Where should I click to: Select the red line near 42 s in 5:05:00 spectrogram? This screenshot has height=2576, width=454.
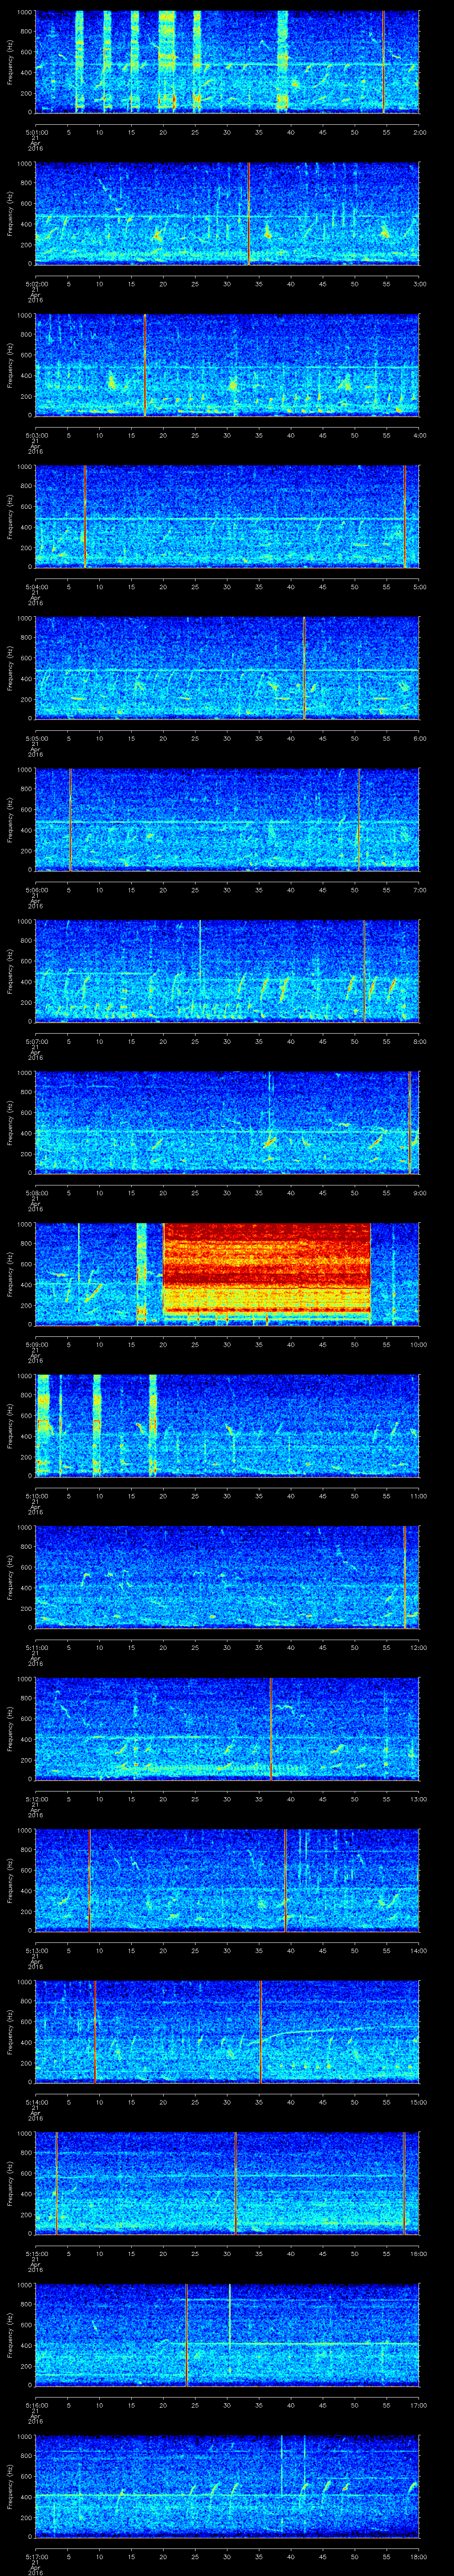[x=303, y=668]
